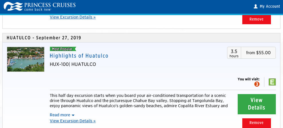Click the green E activity level icon
Image resolution: width=283 pixels, height=128 pixels.
click(272, 82)
